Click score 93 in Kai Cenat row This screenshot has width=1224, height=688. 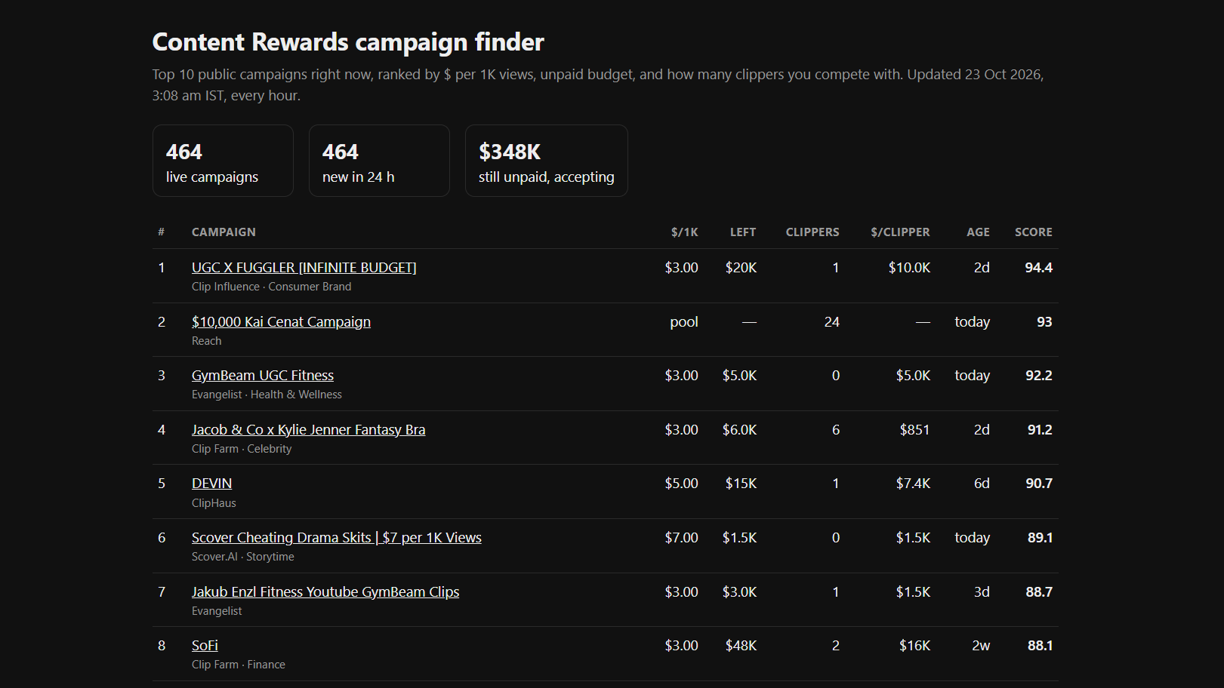pos(1044,322)
